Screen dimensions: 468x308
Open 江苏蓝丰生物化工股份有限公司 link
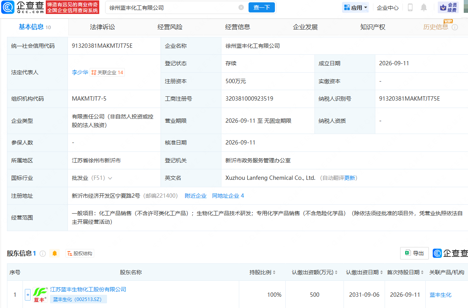point(88,289)
